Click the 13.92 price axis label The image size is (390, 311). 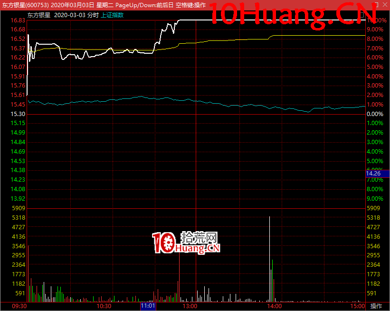click(18, 199)
